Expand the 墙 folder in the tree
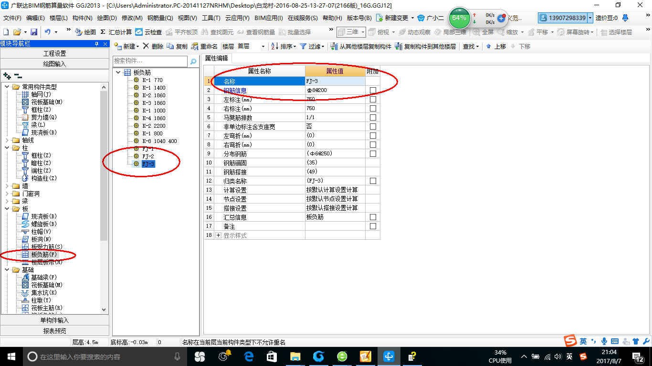This screenshot has height=366, width=652. 7,186
